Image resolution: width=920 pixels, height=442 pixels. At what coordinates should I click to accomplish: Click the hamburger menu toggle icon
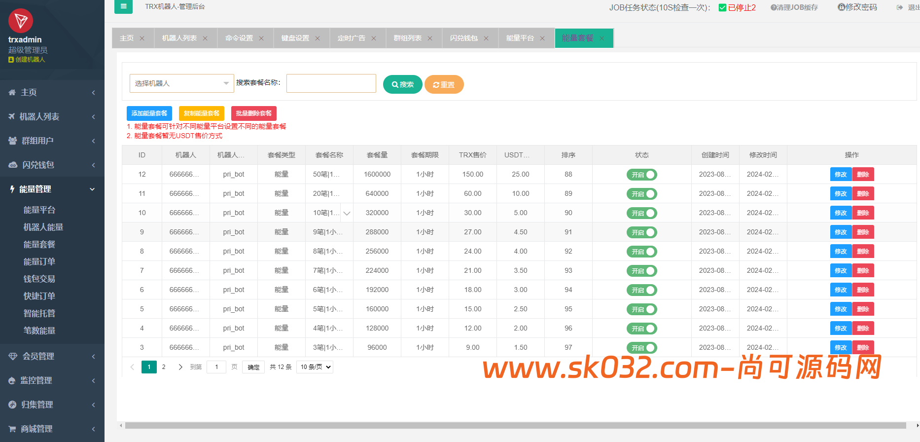click(x=123, y=6)
